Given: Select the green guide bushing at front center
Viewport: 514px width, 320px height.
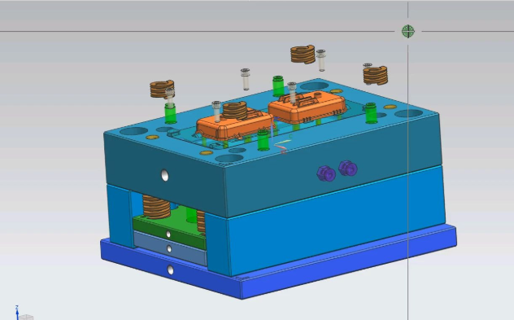Looking at the screenshot, I should (264, 140).
